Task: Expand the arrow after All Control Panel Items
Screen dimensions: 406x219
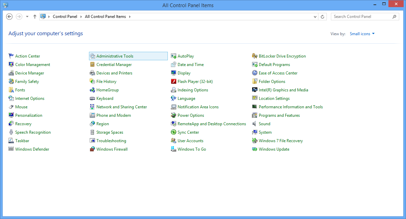Action: (x=130, y=17)
